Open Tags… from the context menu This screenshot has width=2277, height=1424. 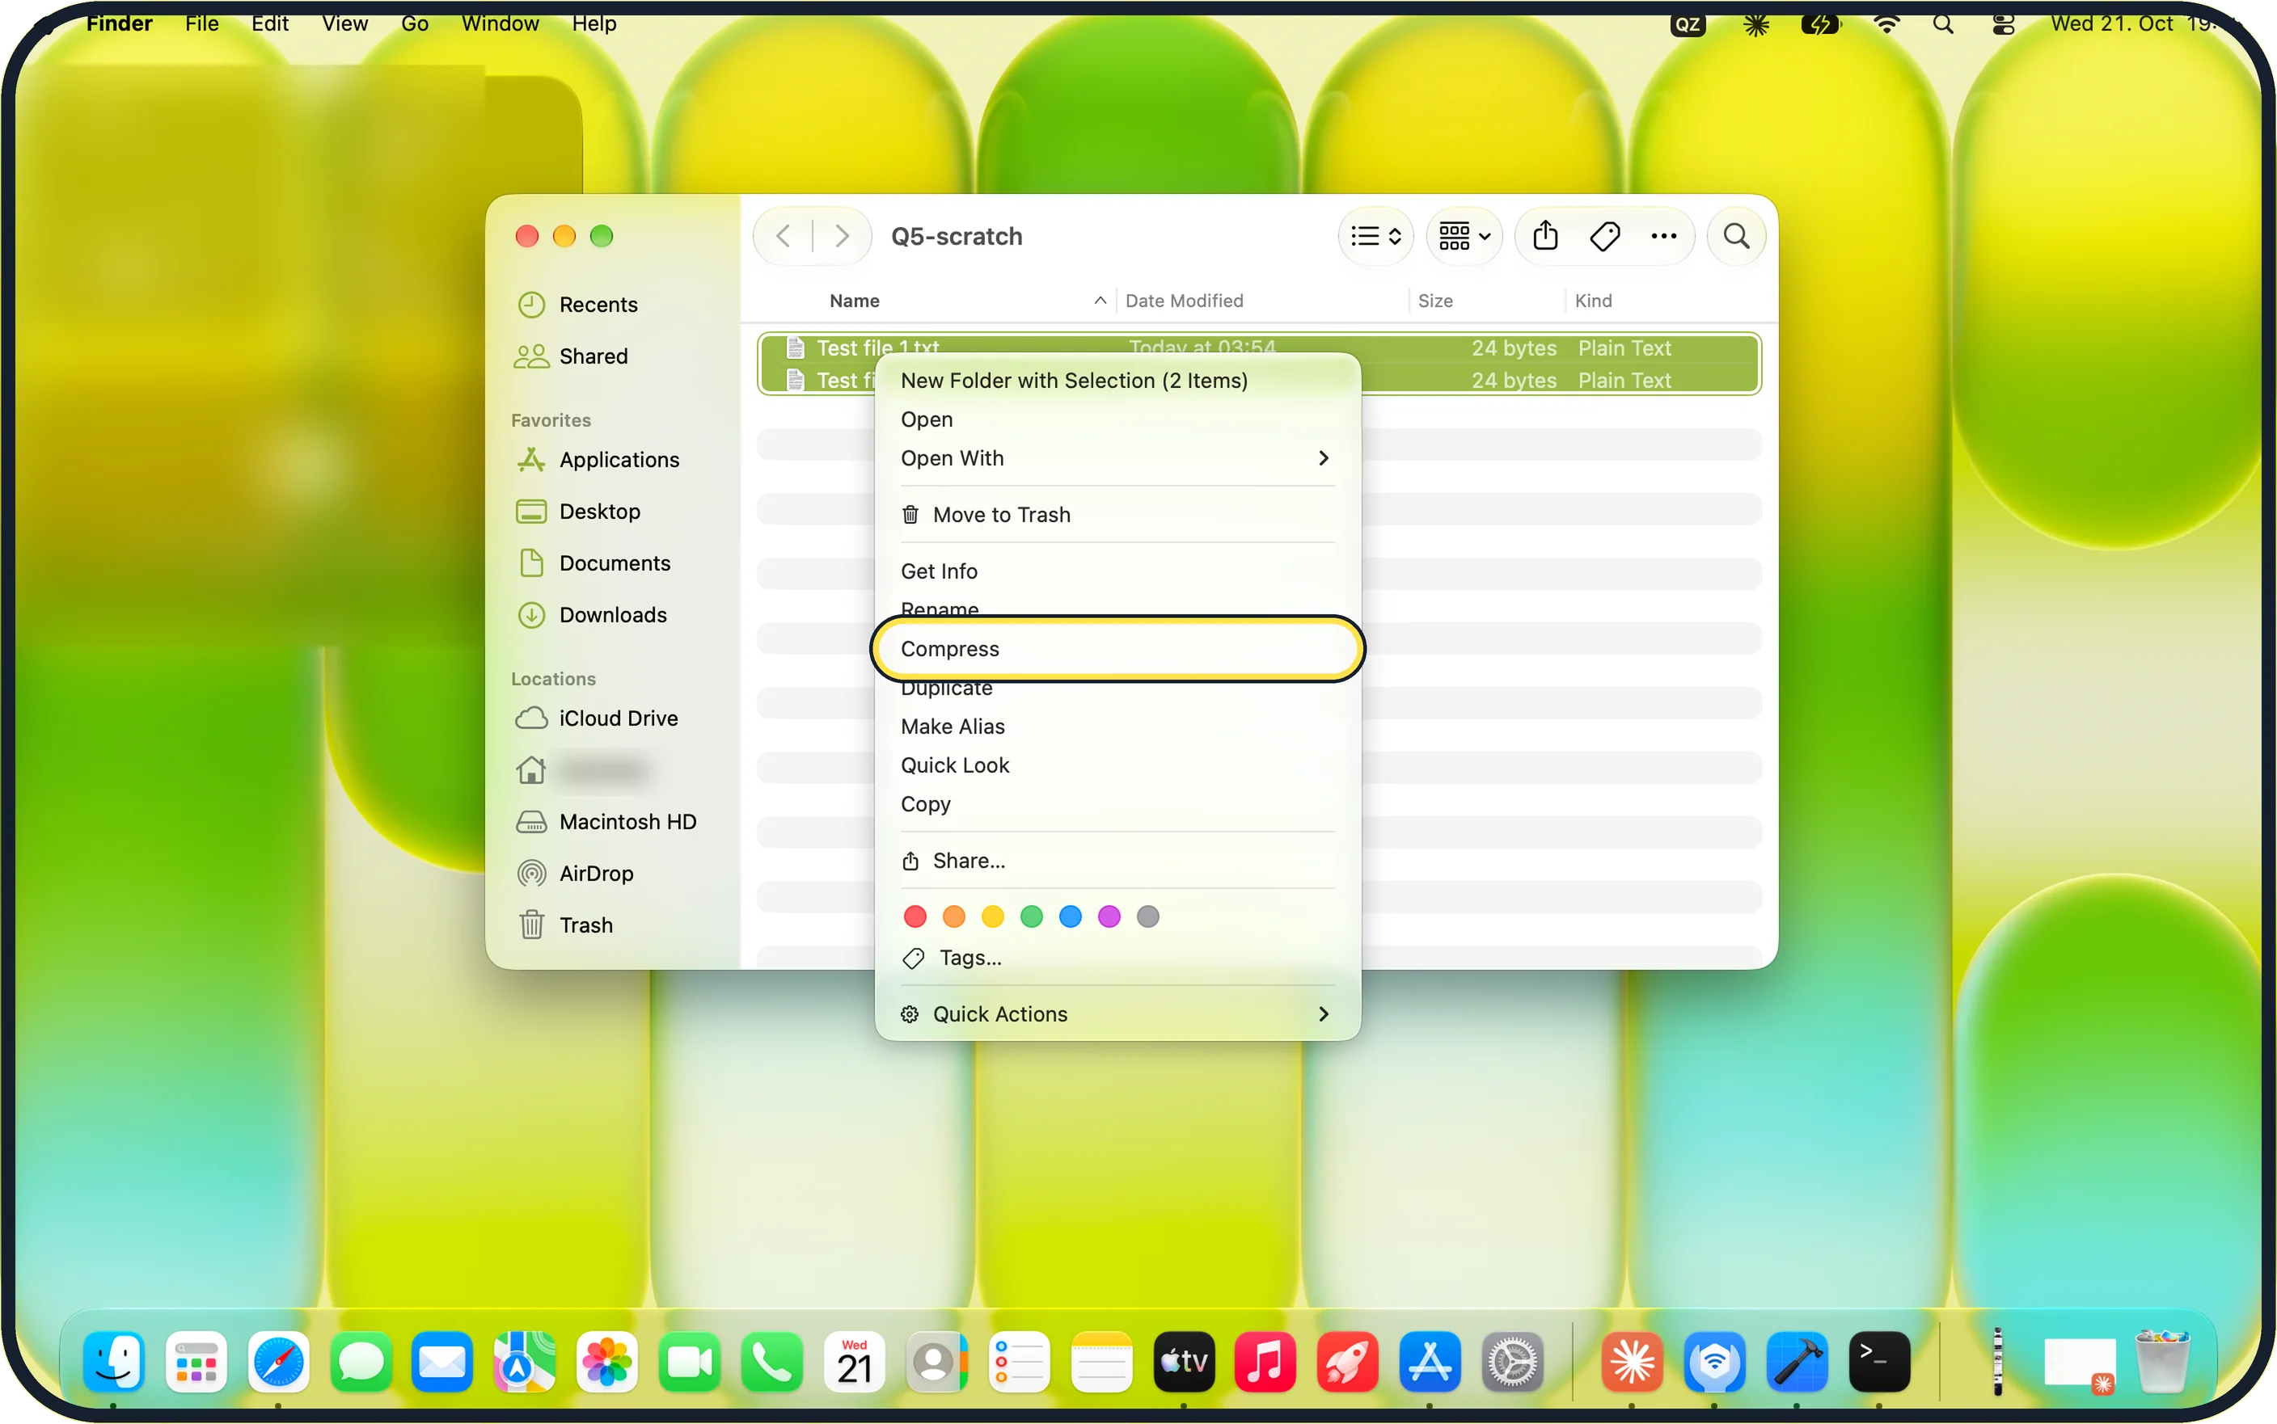(x=1117, y=957)
